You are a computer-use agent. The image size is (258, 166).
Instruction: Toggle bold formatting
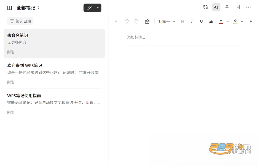coord(183,21)
